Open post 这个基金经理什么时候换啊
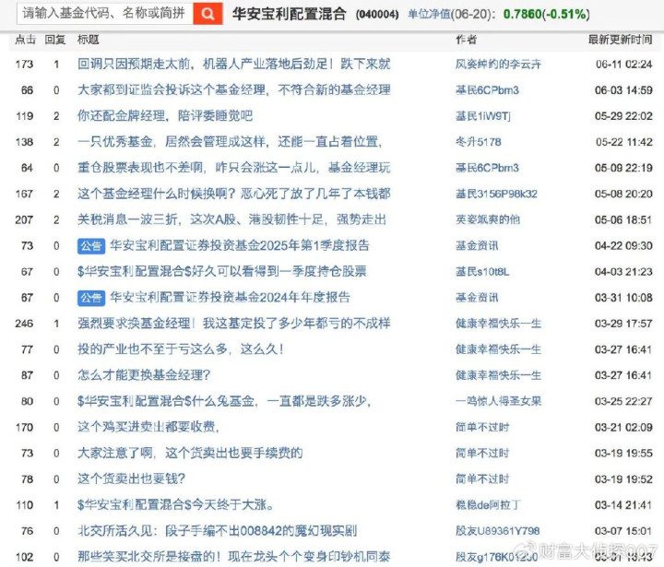This screenshot has height=567, width=664. [233, 194]
